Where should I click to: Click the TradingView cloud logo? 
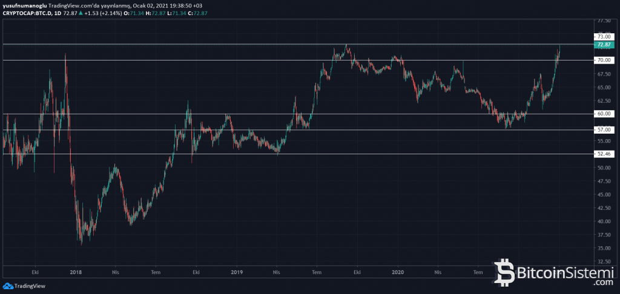click(x=8, y=286)
